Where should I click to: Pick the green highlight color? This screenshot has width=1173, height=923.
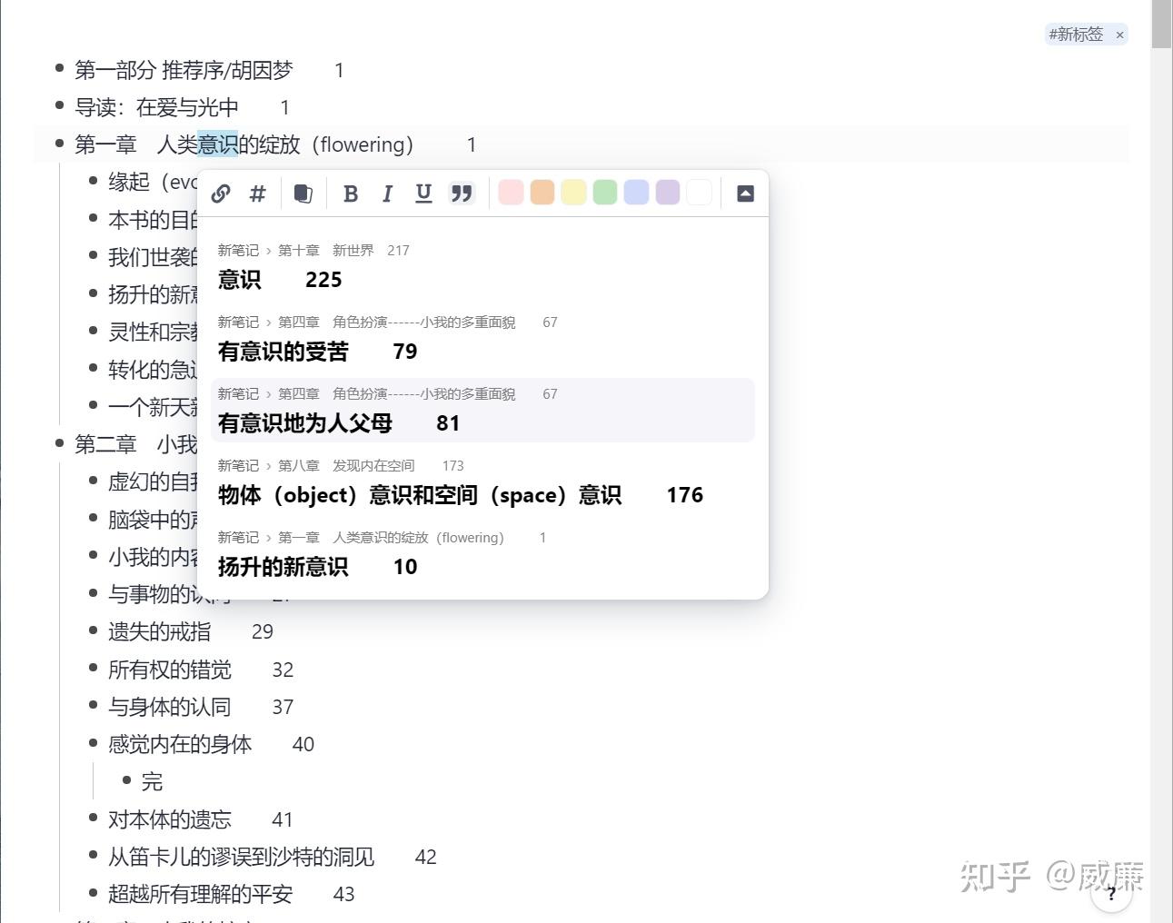pyautogui.click(x=605, y=193)
